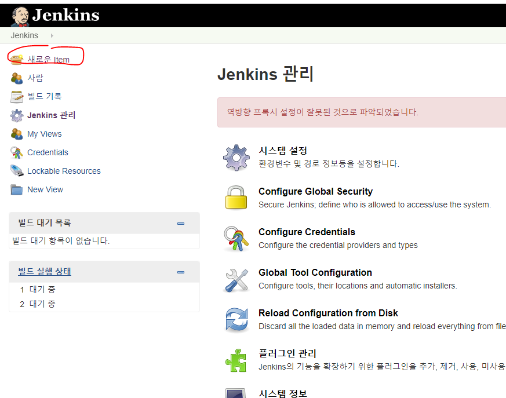Click Configure the credential providers description

338,246
